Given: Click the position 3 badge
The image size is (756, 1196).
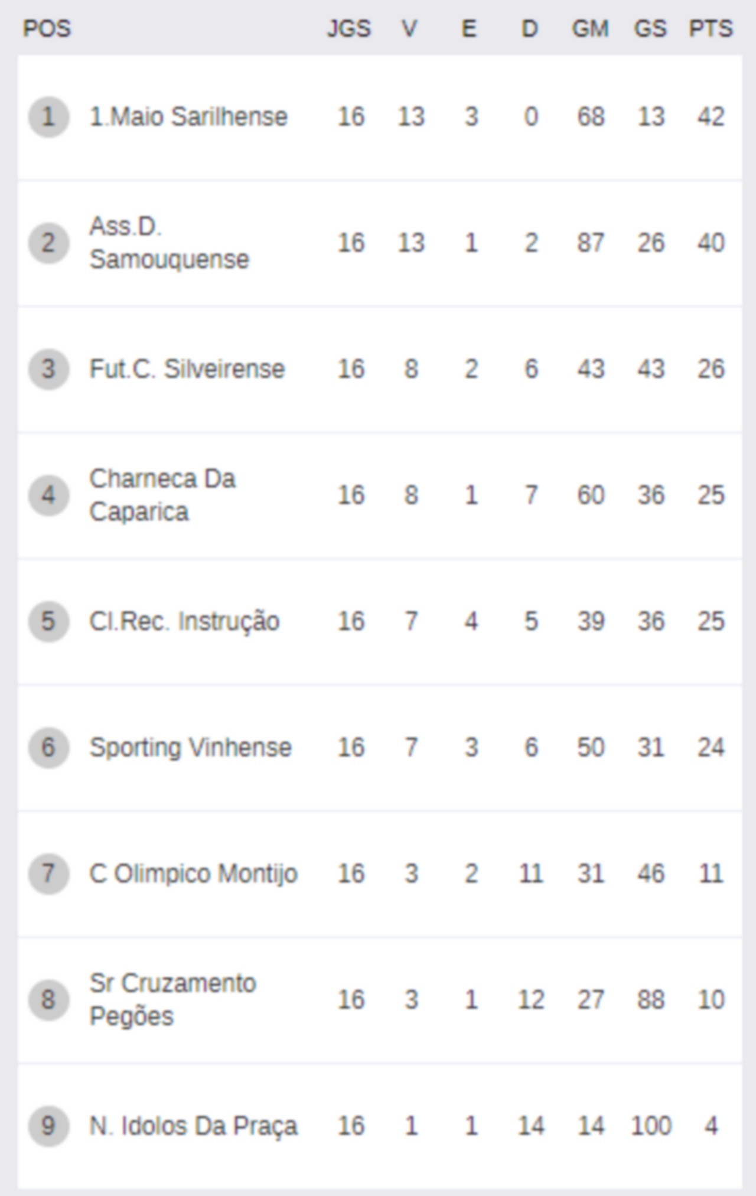Looking at the screenshot, I should pos(48,369).
